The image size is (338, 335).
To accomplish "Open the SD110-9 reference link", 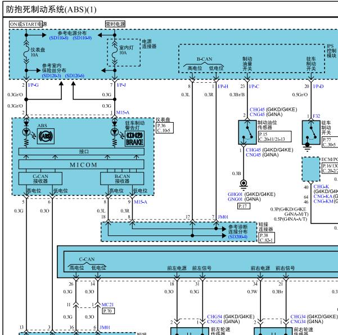I will (x=82, y=38).
